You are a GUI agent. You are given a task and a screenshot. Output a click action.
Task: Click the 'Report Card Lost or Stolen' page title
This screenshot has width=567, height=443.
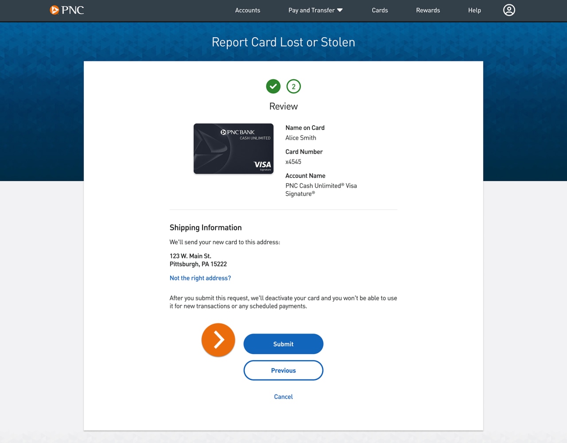(283, 42)
